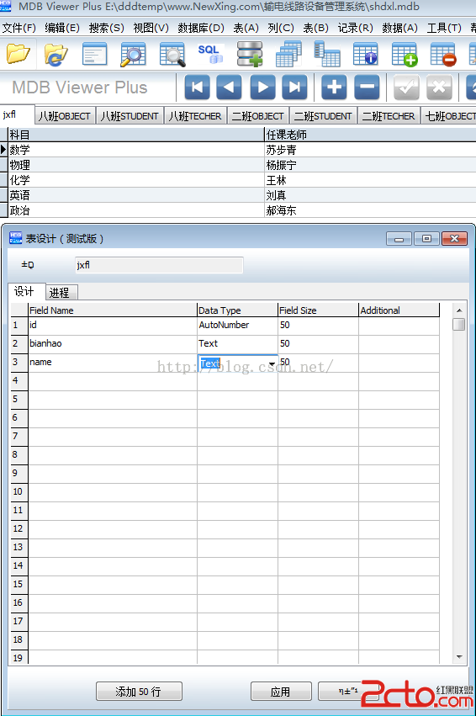Jump to the last record
The width and height of the screenshot is (476, 716).
point(295,87)
